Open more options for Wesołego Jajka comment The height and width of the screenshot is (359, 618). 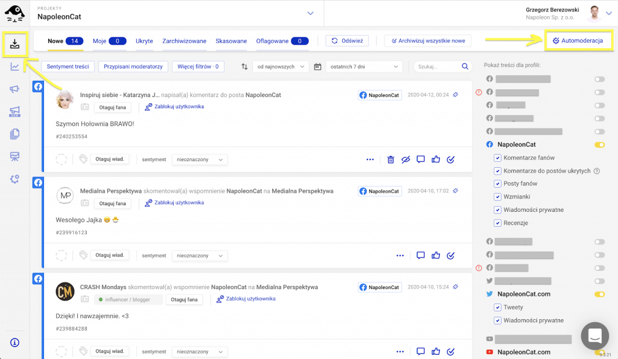pyautogui.click(x=400, y=256)
